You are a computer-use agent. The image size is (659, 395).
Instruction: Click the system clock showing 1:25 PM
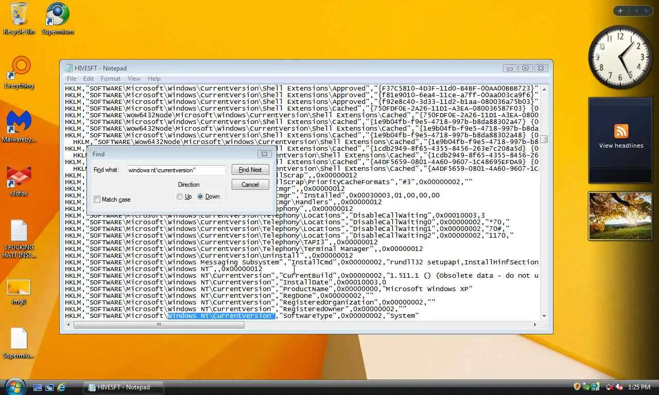(639, 387)
